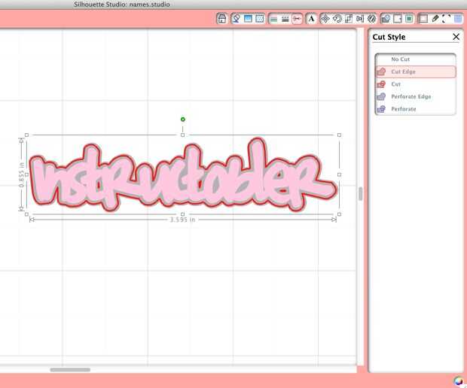Screen dimensions: 467x388
Task: Select the 'Perforate Edge' style option
Action: click(x=416, y=97)
